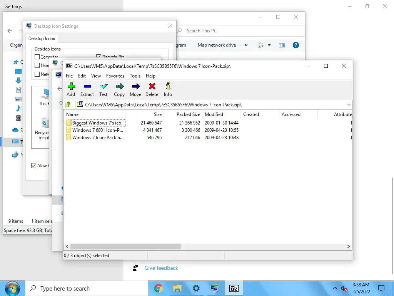394x296 pixels.
Task: Click the personalization monitor taskbar icon
Action: coord(215,288)
